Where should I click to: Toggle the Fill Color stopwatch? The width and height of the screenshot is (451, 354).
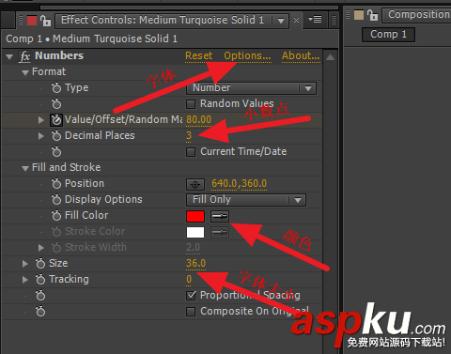click(56, 216)
